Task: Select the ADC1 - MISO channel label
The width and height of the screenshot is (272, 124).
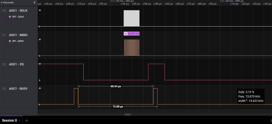Action: pyautogui.click(x=18, y=35)
